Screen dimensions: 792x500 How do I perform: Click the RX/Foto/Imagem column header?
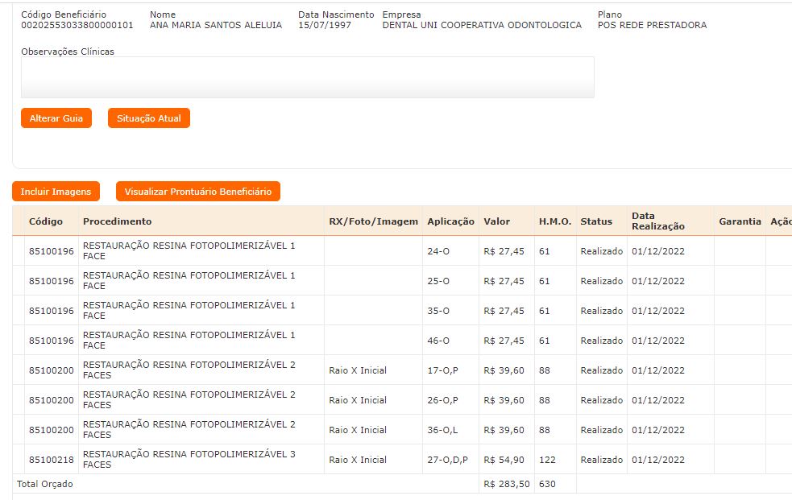coord(373,221)
